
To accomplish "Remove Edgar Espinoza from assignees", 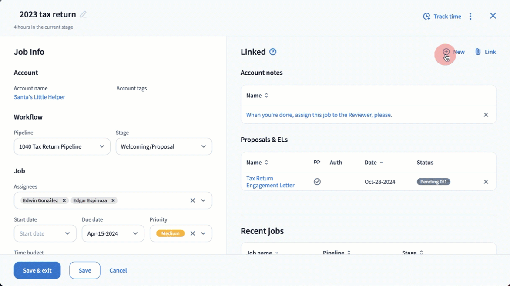I will [113, 200].
